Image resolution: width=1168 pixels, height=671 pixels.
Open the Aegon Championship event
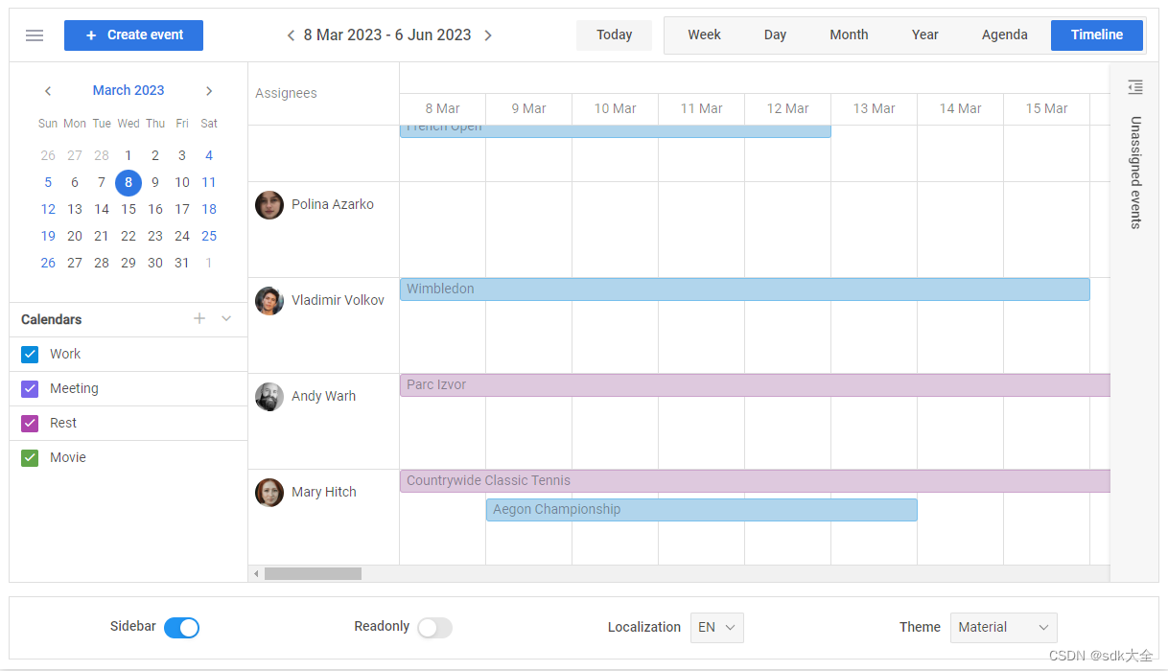tap(701, 510)
